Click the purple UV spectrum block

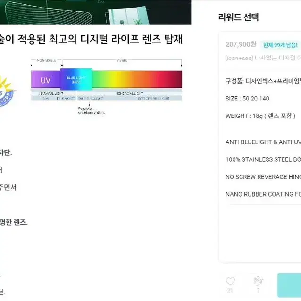coord(46,80)
